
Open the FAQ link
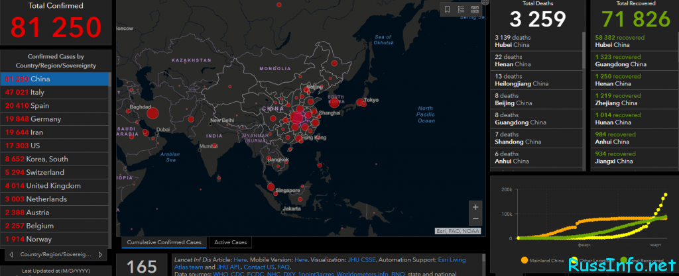283,267
